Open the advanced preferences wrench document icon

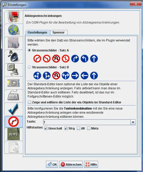[14, 147]
